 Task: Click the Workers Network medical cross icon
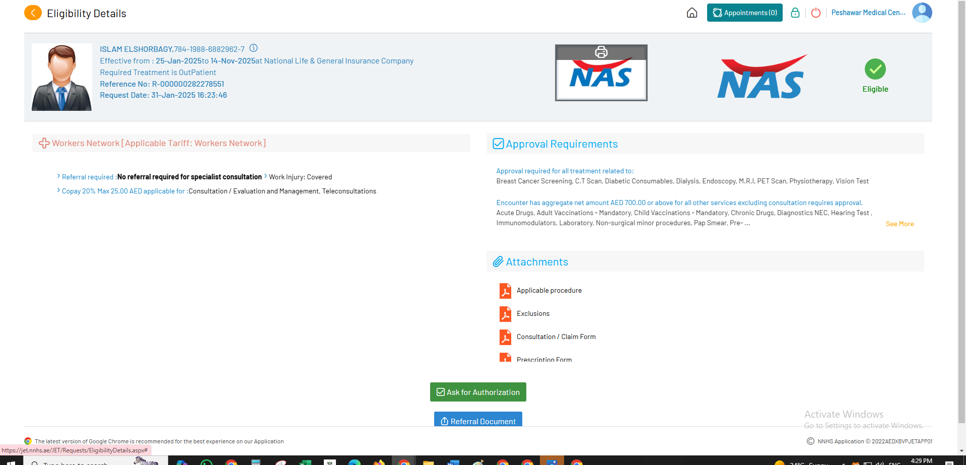pyautogui.click(x=44, y=144)
